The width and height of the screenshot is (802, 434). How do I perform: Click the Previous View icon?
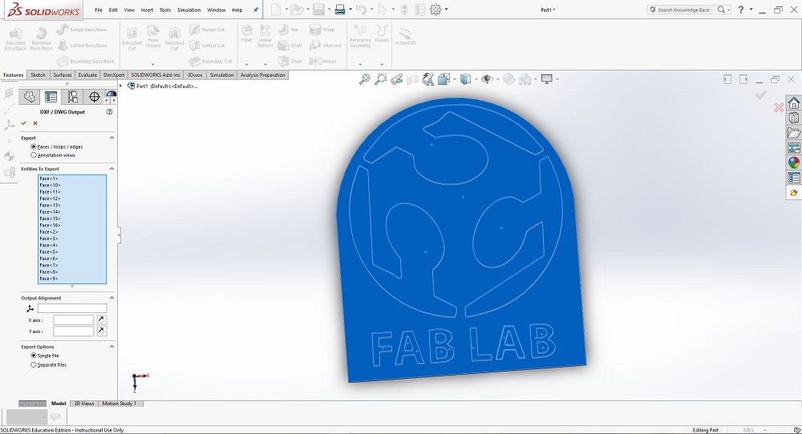tap(396, 79)
